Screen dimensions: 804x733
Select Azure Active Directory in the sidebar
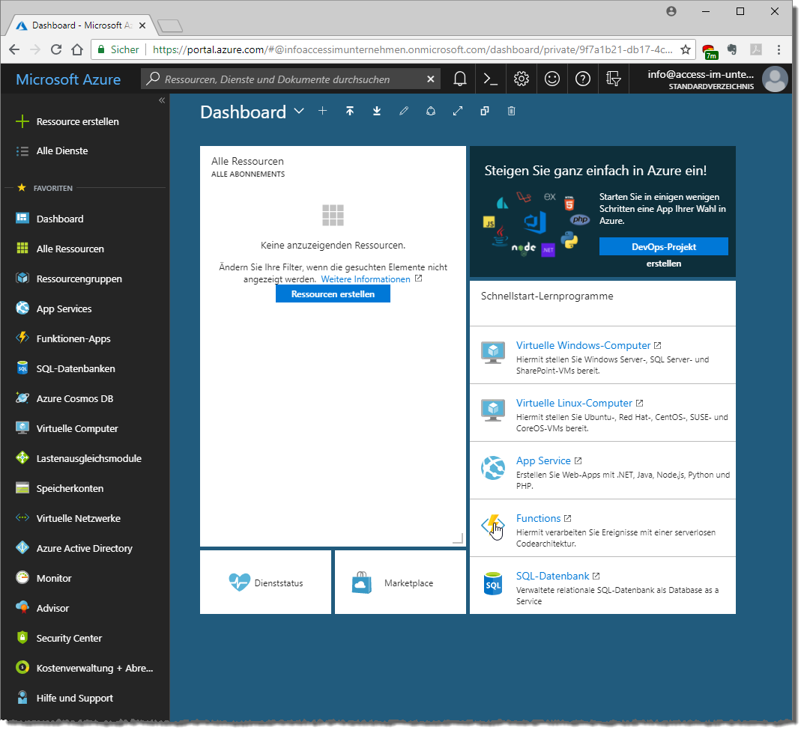click(x=84, y=548)
